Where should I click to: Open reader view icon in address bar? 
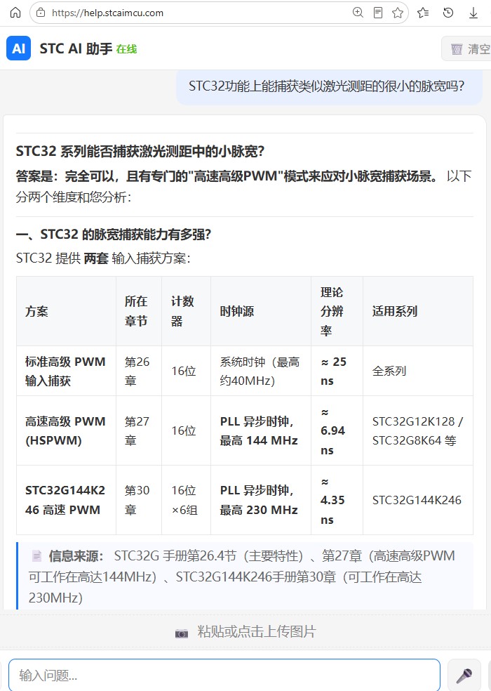pos(378,13)
